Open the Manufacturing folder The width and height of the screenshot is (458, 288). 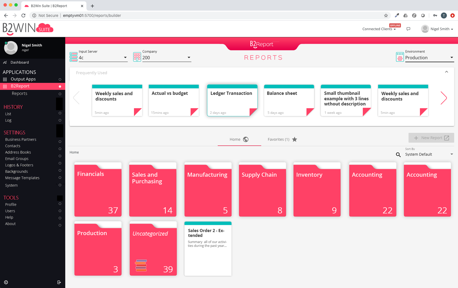pos(208,190)
